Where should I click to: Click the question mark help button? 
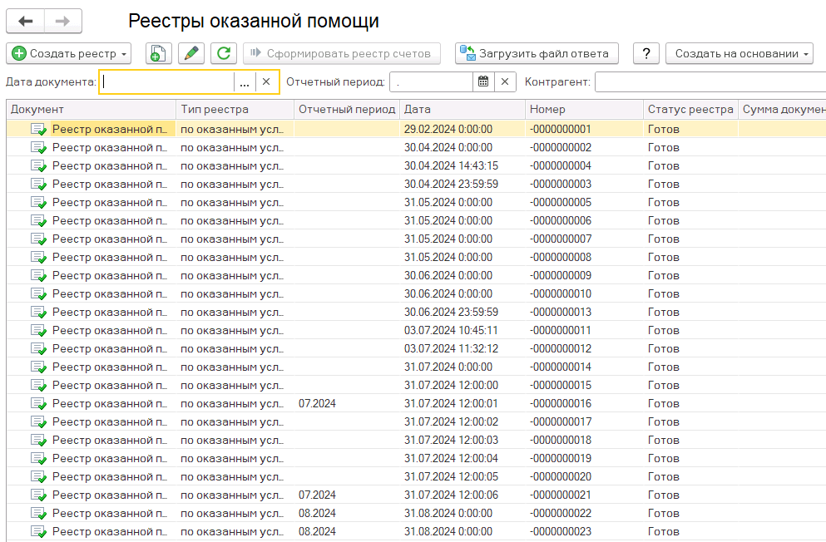[x=646, y=53]
